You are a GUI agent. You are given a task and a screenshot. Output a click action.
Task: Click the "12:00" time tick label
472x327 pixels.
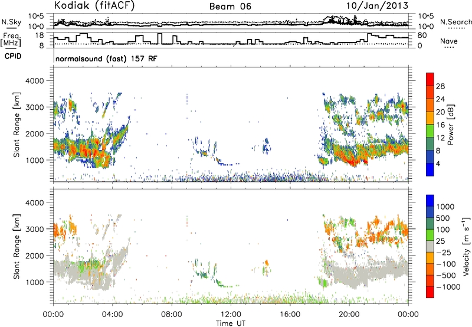[x=231, y=315]
